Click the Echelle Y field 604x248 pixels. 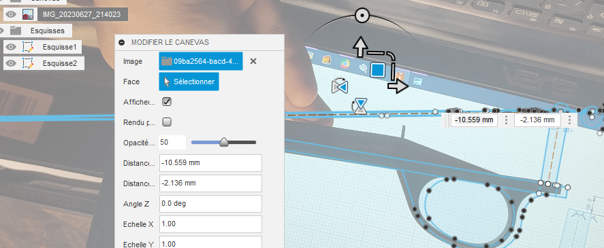(x=210, y=243)
